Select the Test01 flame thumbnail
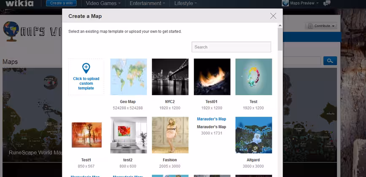Viewport: 366px width, 177px height. [212, 77]
